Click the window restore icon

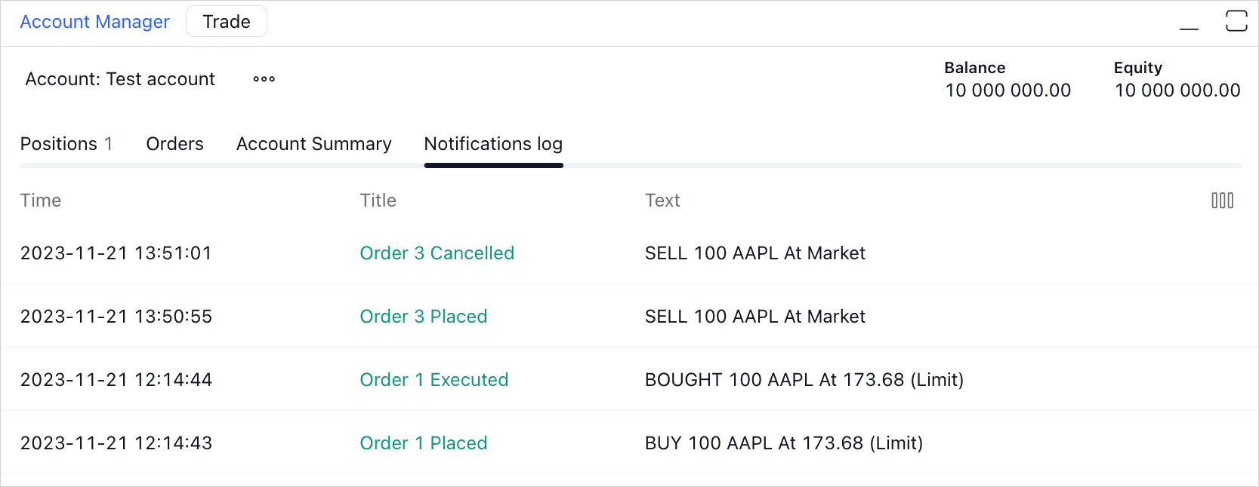[1236, 21]
